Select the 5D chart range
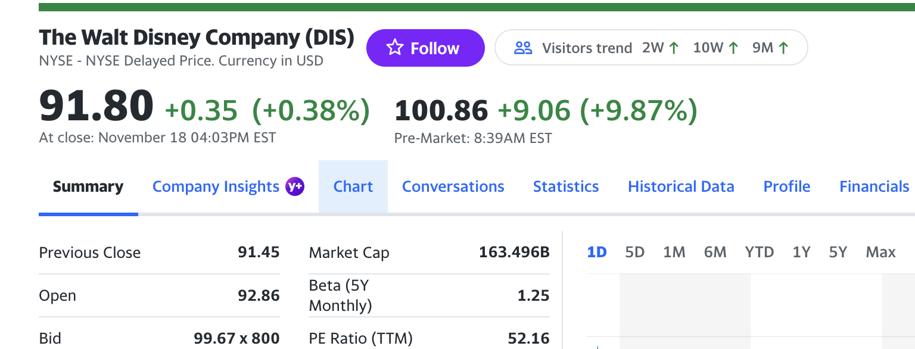This screenshot has width=915, height=349. click(634, 252)
